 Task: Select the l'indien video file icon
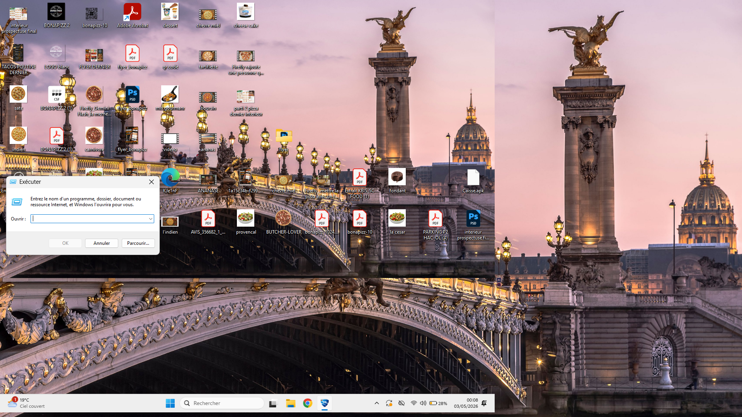click(170, 225)
